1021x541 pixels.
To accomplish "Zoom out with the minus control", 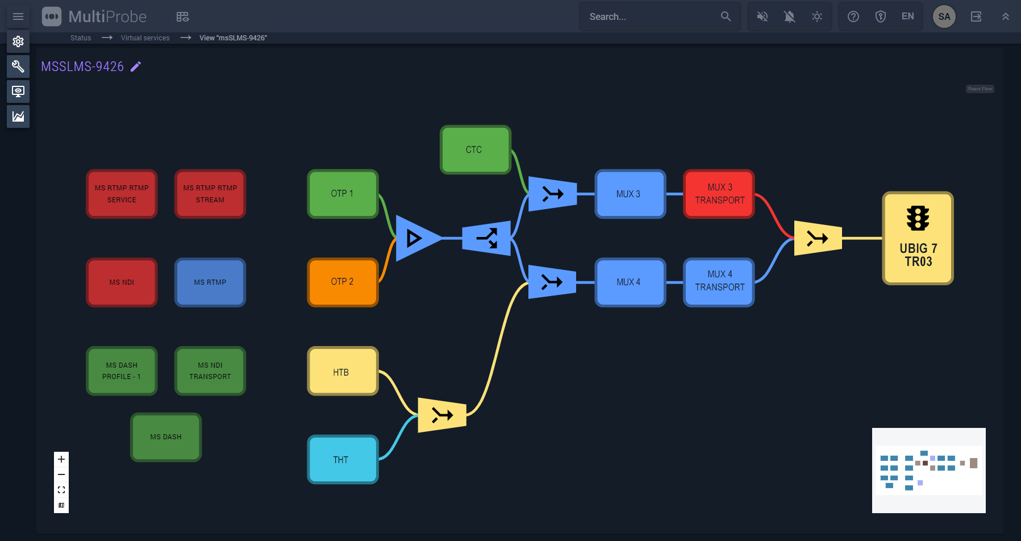I will [61, 475].
